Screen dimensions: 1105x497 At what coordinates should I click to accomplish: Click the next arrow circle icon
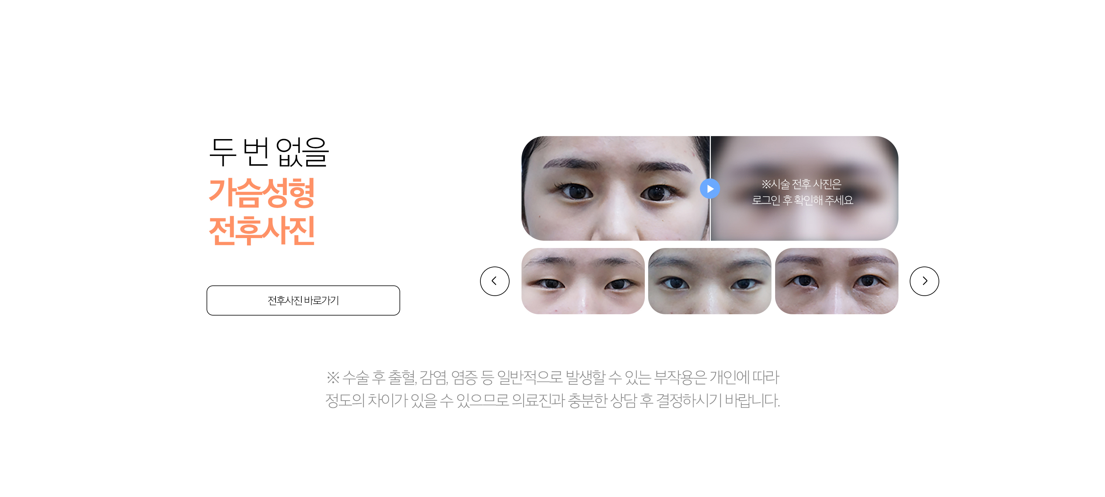pyautogui.click(x=924, y=281)
